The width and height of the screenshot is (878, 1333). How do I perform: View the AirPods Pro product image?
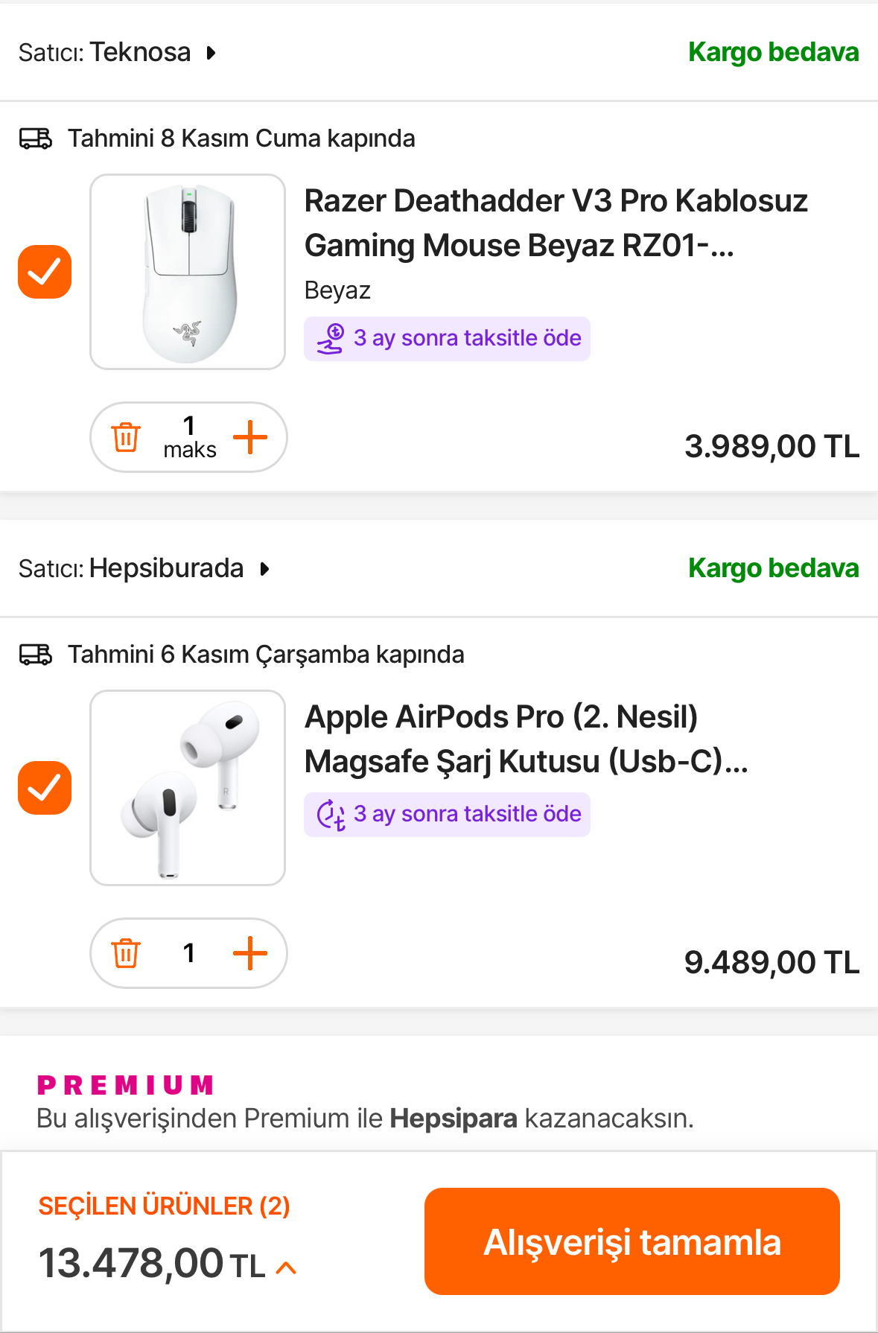pyautogui.click(x=188, y=788)
